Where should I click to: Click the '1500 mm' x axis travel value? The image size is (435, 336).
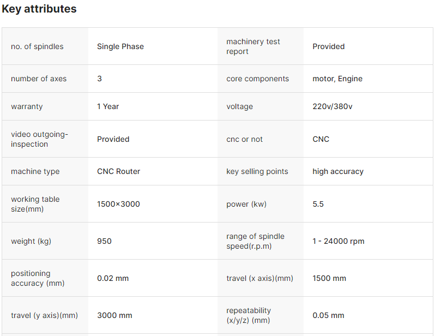point(329,278)
